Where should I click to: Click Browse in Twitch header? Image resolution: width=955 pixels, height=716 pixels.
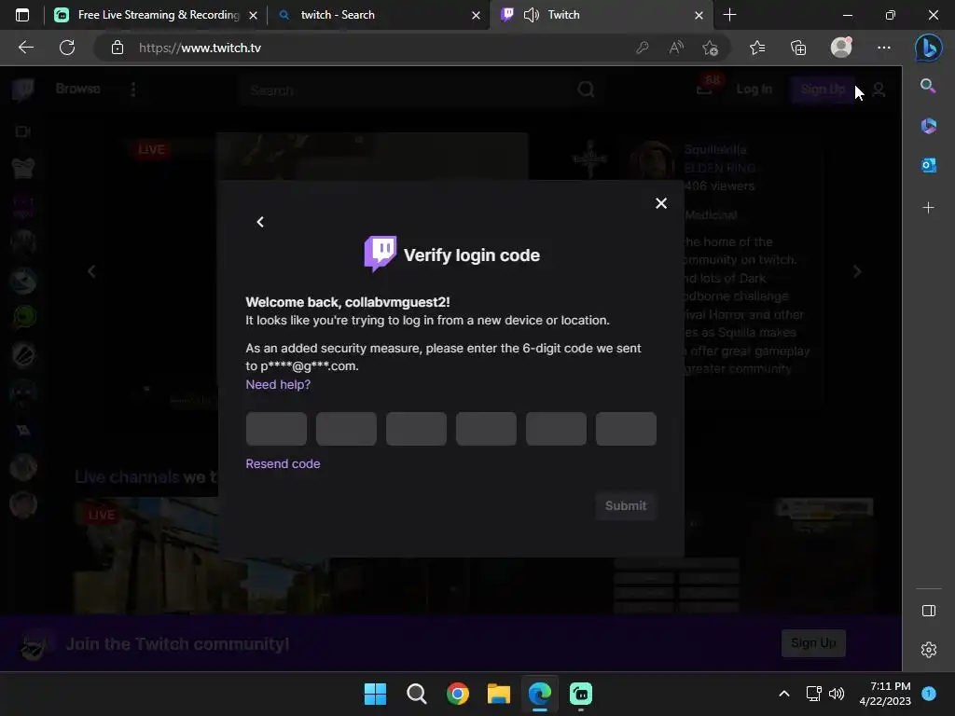77,89
